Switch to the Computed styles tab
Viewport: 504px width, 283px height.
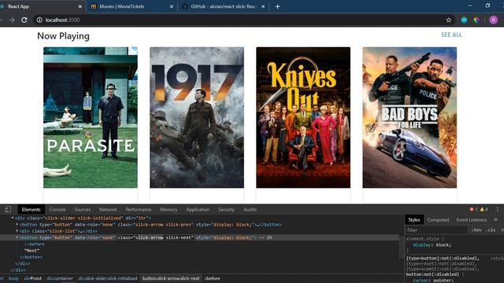(x=438, y=220)
